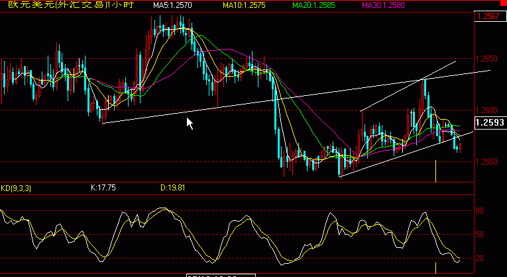Click the 1.2550 price axis level

(486, 162)
